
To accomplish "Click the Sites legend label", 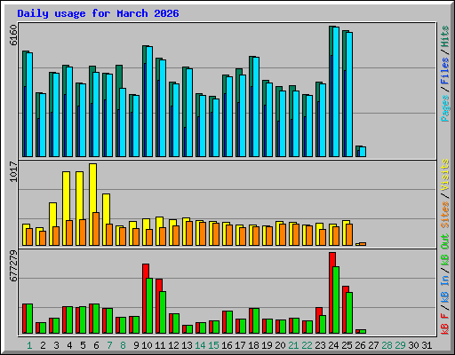I will pos(445,215).
